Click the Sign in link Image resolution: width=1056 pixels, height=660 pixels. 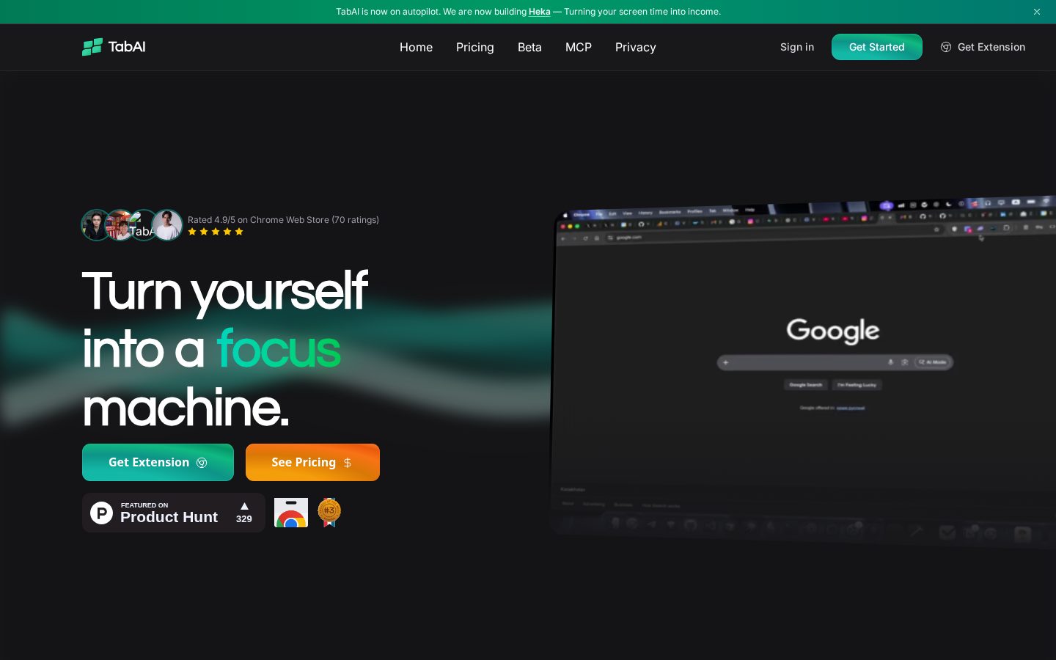[x=797, y=47]
